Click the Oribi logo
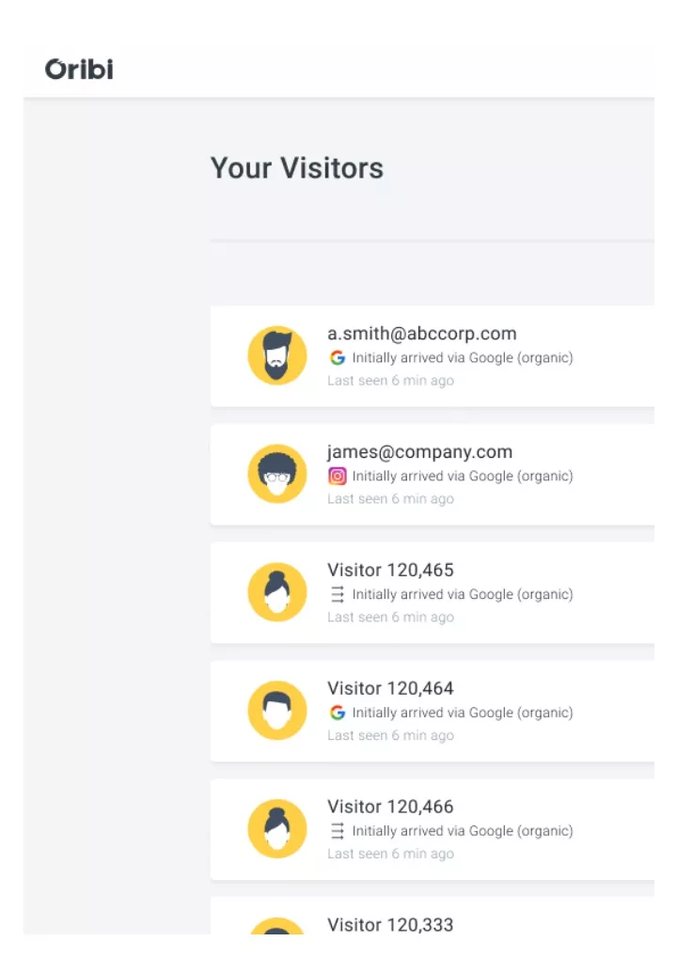 click(79, 69)
